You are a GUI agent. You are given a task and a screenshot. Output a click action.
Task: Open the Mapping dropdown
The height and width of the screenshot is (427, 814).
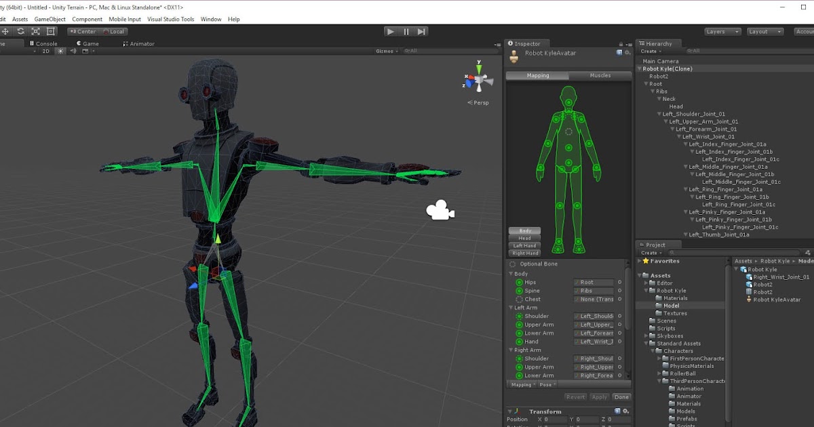[523, 384]
